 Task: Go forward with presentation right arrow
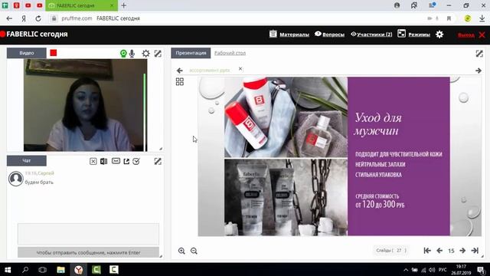pyautogui.click(x=479, y=71)
